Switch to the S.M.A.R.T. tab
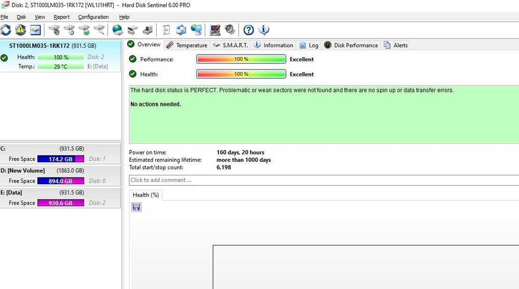The image size is (519, 289). 231,45
